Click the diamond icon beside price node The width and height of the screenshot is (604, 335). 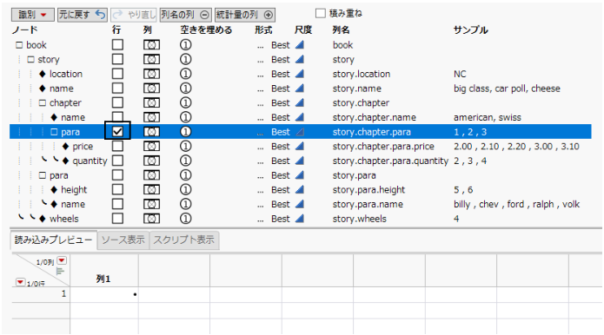click(x=65, y=146)
